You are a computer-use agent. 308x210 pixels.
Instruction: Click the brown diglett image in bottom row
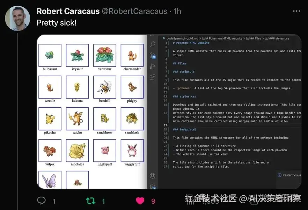(77, 180)
